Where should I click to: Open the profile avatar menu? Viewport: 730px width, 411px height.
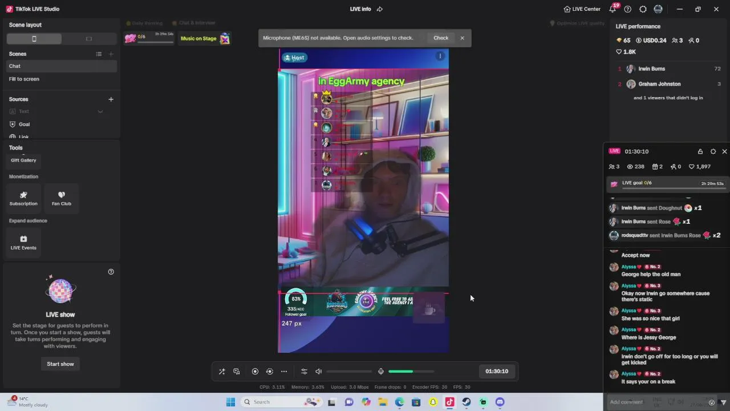[658, 9]
